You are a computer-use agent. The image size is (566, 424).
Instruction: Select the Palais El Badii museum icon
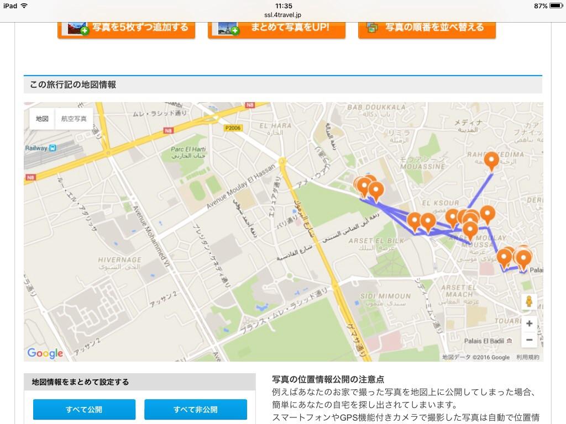[509, 341]
